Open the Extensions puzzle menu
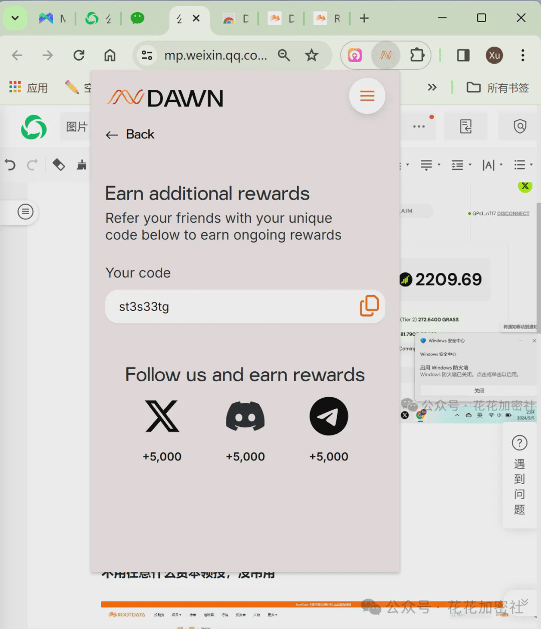 (417, 55)
